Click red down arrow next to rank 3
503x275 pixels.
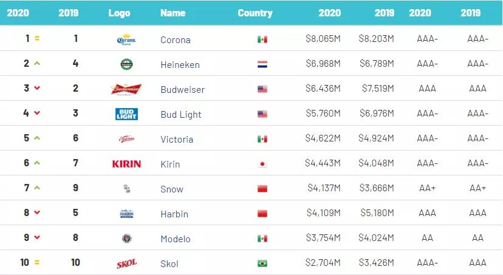coord(37,88)
